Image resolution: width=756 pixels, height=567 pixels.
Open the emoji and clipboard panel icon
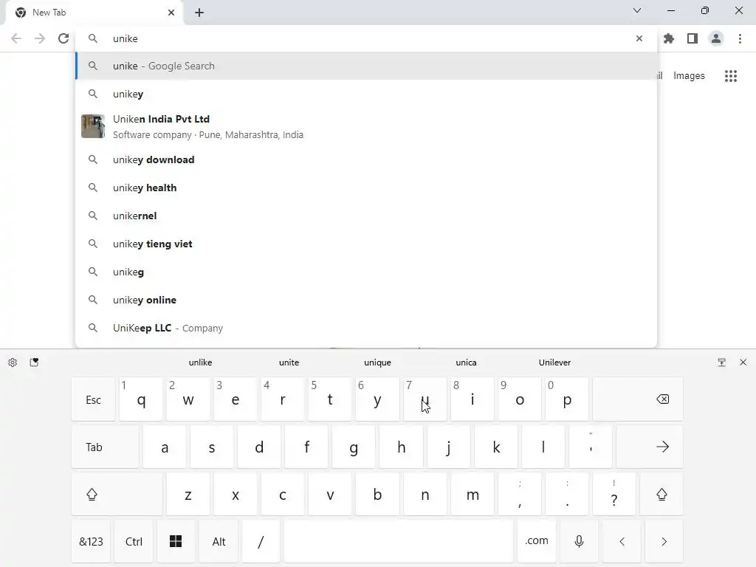pyautogui.click(x=34, y=362)
